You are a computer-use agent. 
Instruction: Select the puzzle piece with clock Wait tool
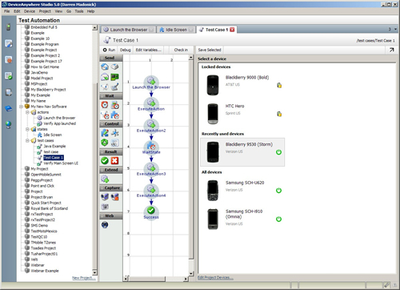pyautogui.click(x=114, y=115)
